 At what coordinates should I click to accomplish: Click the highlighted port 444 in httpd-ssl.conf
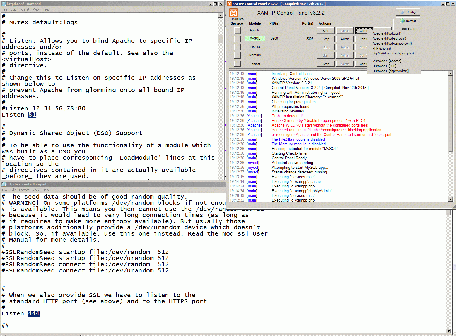coord(34,313)
